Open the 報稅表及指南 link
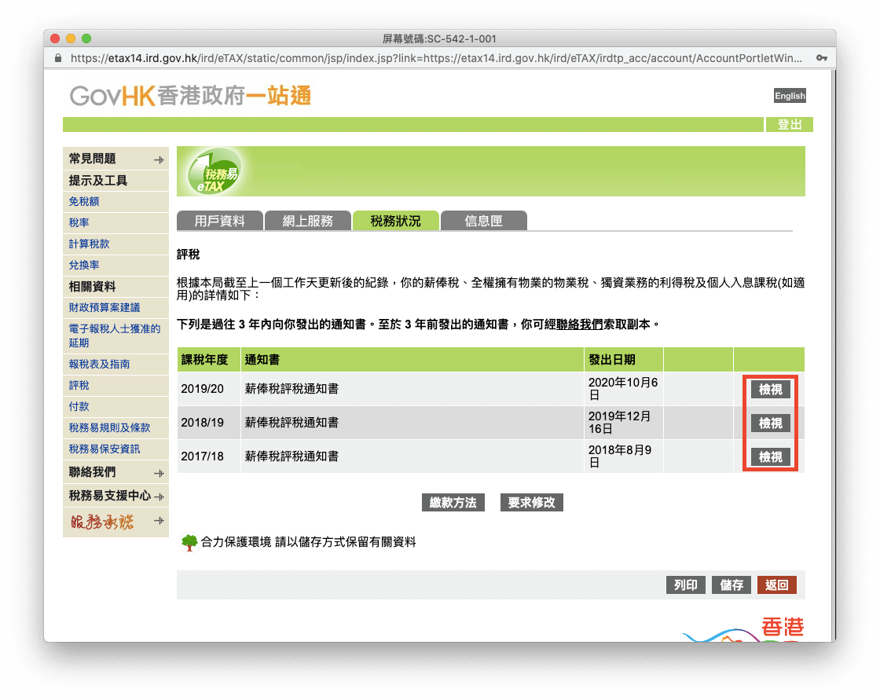Screen dimensions: 880x700 point(99,365)
